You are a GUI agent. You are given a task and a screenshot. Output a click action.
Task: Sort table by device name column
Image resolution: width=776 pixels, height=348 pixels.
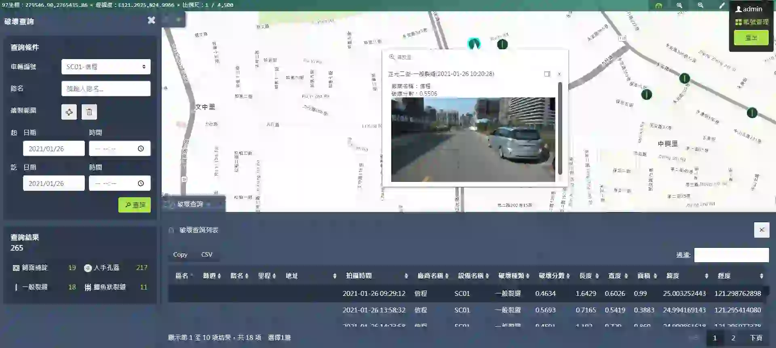473,276
